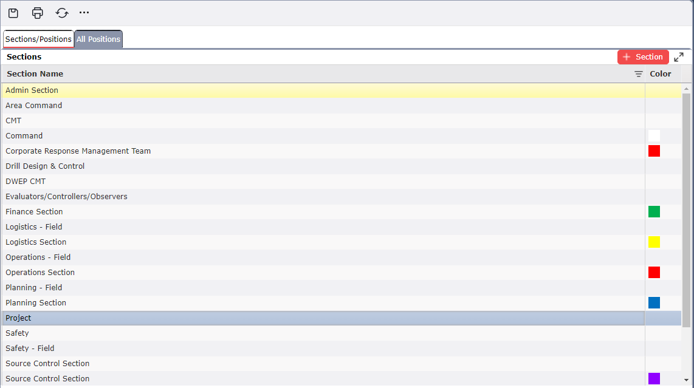Expand the Sections panel to full size
694x388 pixels.
[679, 57]
